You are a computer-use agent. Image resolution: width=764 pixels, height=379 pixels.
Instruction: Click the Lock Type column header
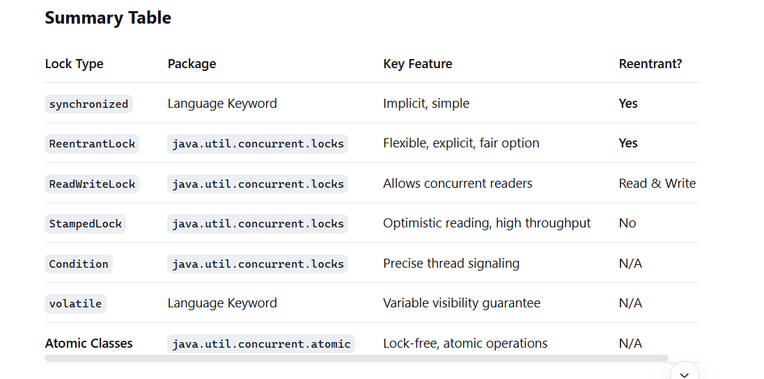[74, 64]
